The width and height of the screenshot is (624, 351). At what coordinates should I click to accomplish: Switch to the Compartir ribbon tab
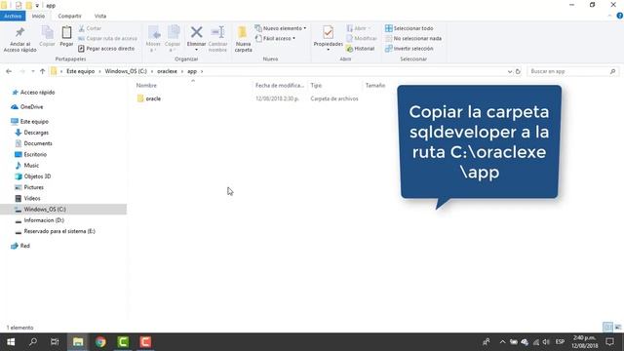click(x=69, y=16)
